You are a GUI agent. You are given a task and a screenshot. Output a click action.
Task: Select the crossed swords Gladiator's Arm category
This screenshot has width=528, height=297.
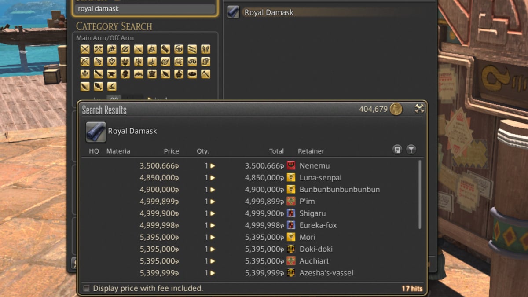point(84,49)
